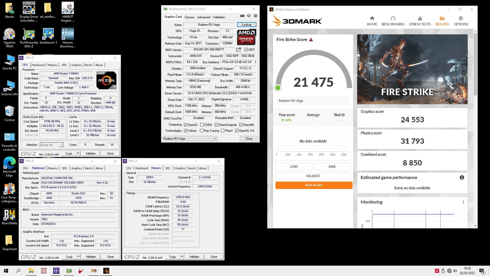Click Estimated game performance info icon
The height and width of the screenshot is (276, 490).
point(462,177)
